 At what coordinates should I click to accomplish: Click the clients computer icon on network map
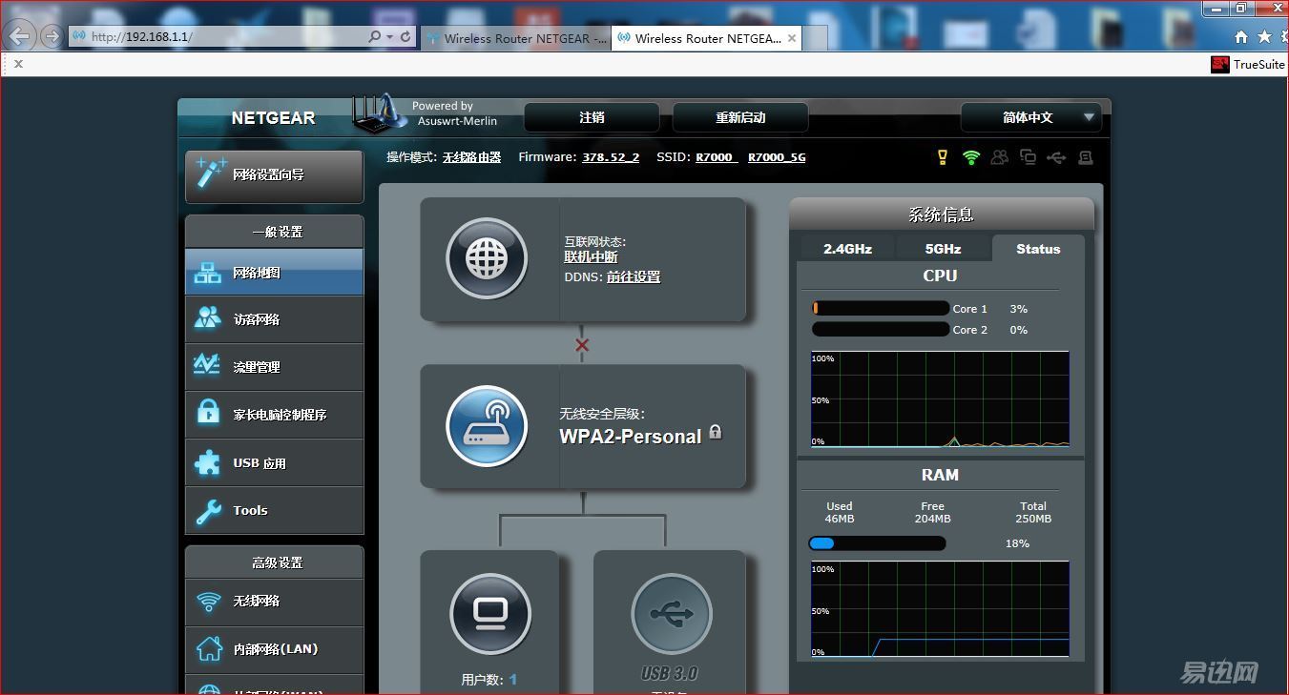point(490,614)
